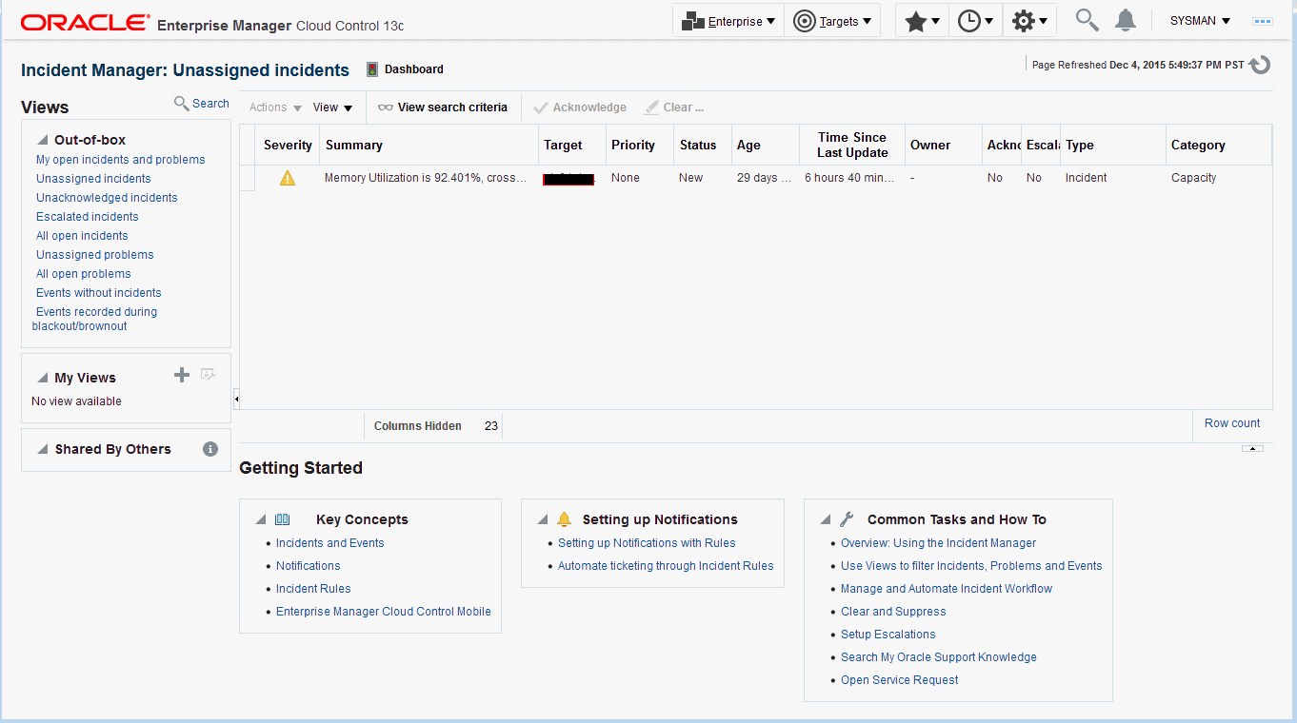Click the Views Search magnifier icon

[x=181, y=103]
